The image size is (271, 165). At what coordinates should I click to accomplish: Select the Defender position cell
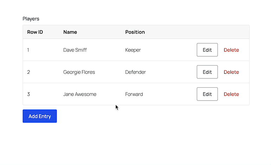pyautogui.click(x=135, y=72)
